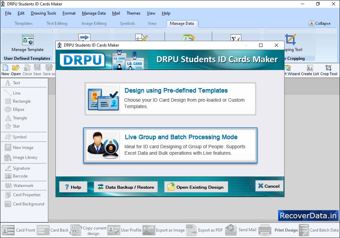
Task: Click Open Existing Design button
Action: pos(196,187)
